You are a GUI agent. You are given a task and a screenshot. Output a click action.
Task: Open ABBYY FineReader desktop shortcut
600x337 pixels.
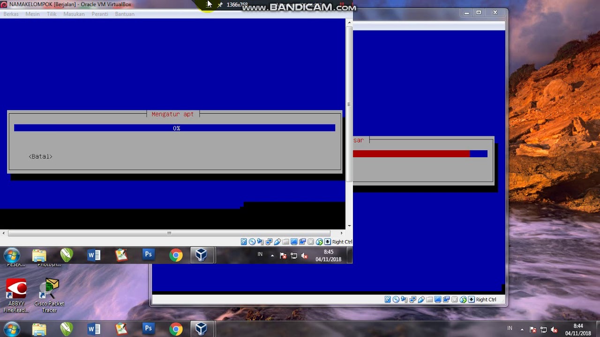point(16,296)
